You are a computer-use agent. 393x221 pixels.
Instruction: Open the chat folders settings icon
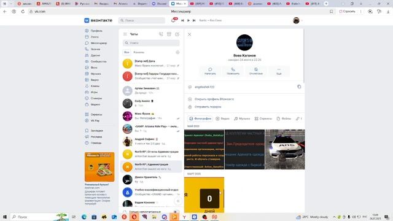point(177,52)
